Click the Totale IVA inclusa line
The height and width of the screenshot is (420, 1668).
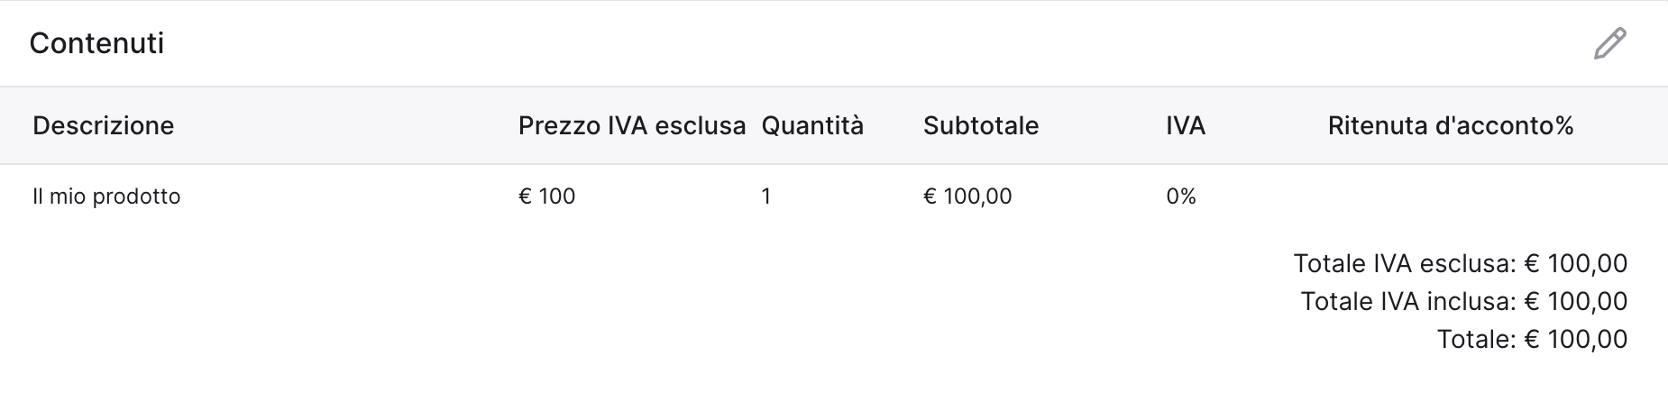click(1464, 301)
